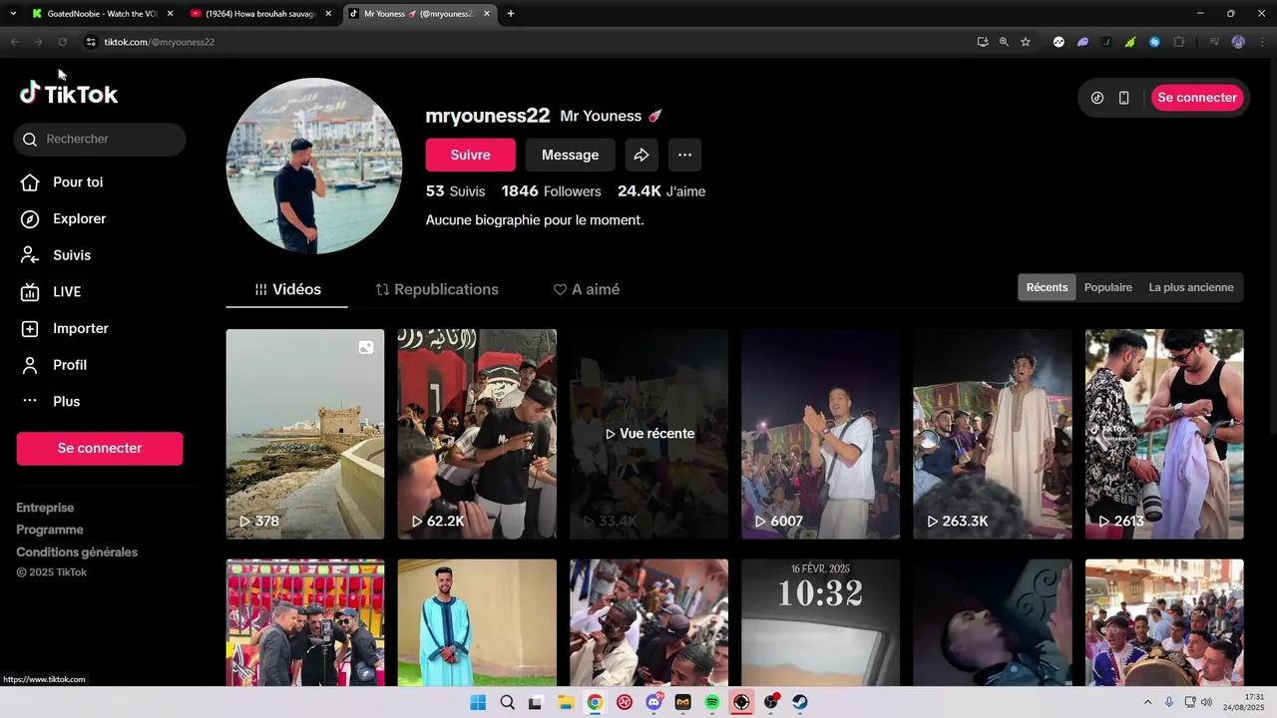This screenshot has height=718, width=1277.
Task: Click the Rechercher search field
Action: (100, 139)
